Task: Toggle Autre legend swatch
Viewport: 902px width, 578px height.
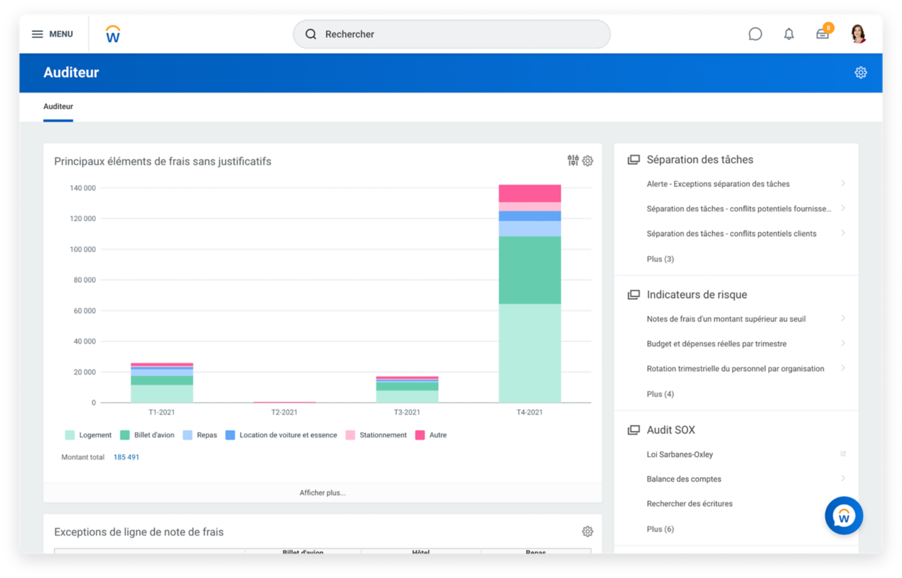Action: tap(420, 435)
